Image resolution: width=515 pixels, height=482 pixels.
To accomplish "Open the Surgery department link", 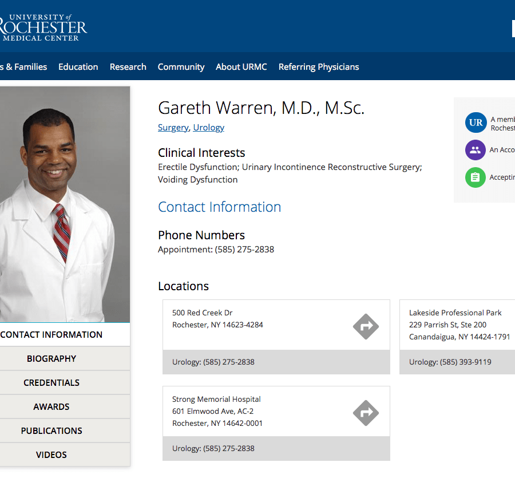I will point(173,127).
